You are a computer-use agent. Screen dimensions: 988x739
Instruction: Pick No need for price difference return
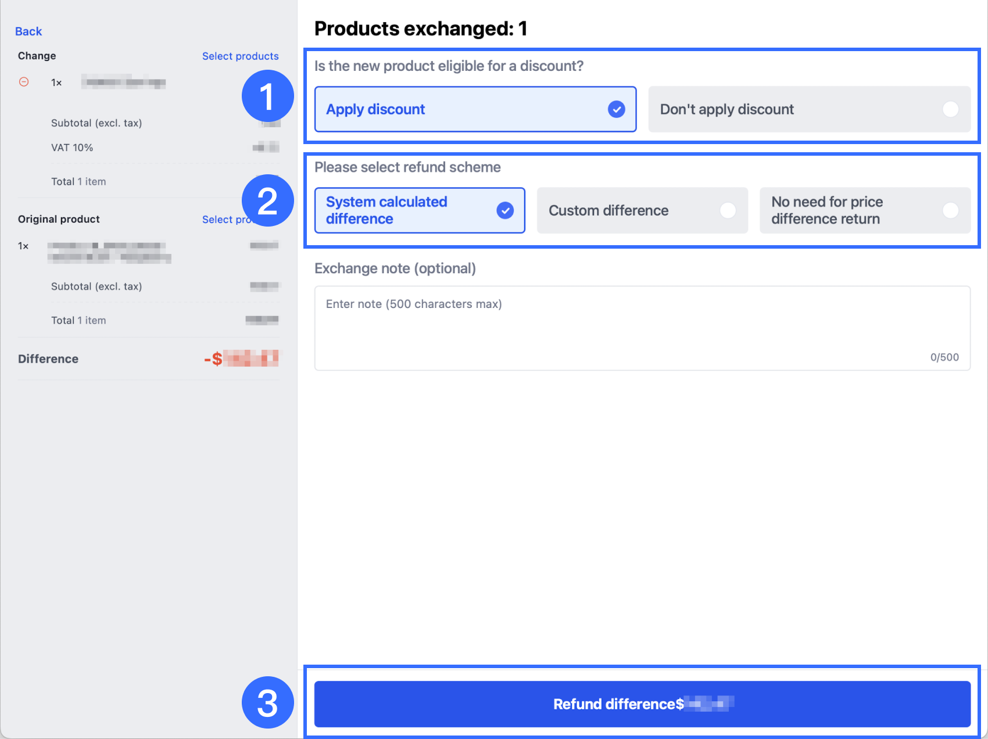coord(864,210)
